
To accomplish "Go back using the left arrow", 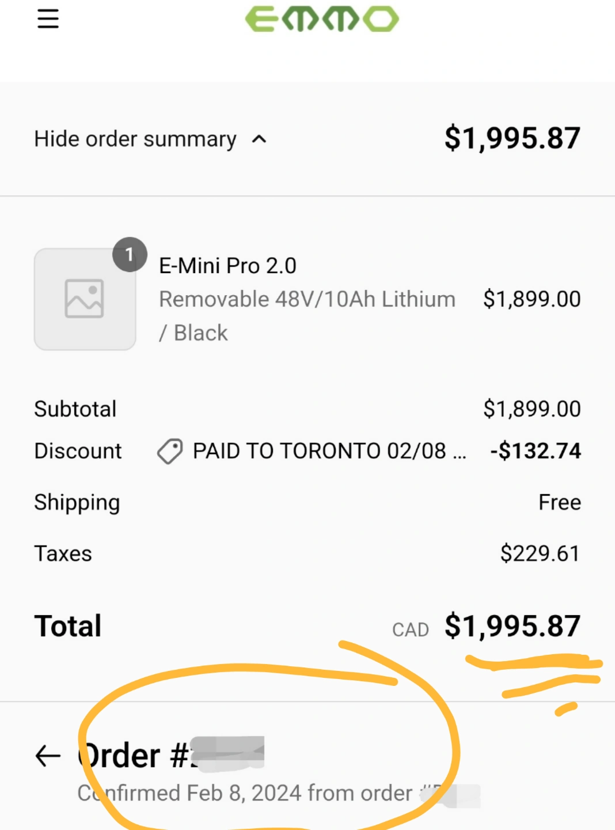I will (48, 756).
